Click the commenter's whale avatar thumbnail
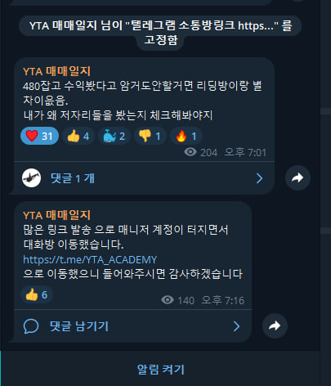Viewport: 331px width, 386px height. tap(32, 178)
